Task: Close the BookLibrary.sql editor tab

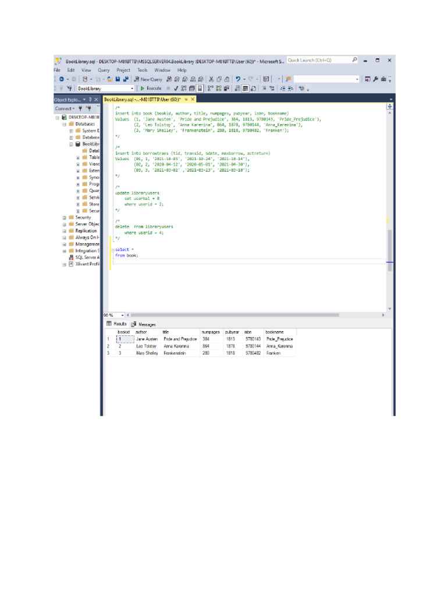Action: tap(193, 99)
